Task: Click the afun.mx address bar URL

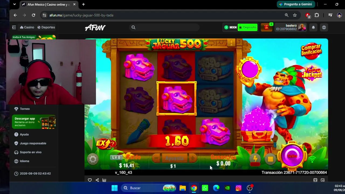Action: (81, 15)
